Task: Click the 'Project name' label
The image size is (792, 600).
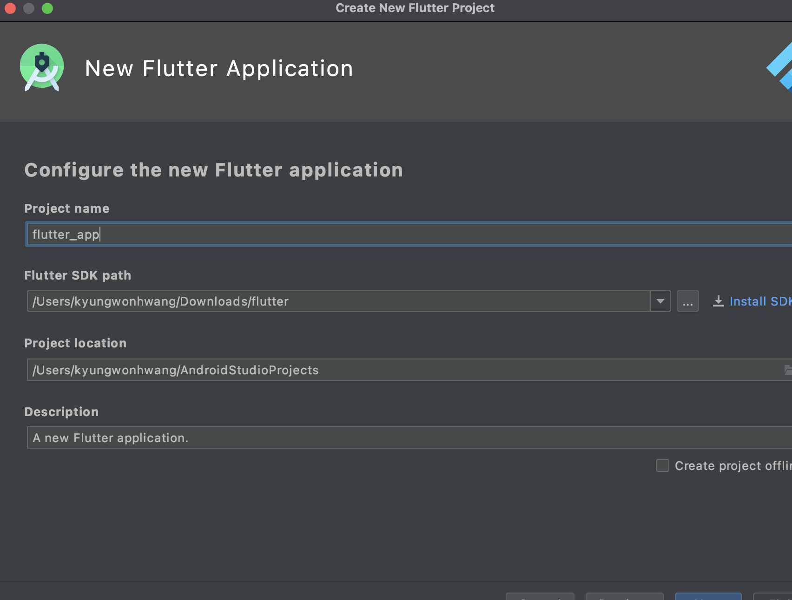Action: (x=67, y=209)
